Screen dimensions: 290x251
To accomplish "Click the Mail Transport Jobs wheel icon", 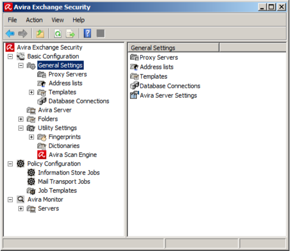I will tap(31, 182).
